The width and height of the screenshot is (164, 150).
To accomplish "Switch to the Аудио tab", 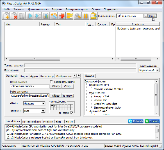I will point(34,76).
